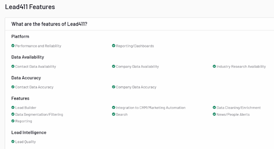This screenshot has height=149, width=274.
Task: Click the check icon next to Search feature
Action: click(114, 114)
